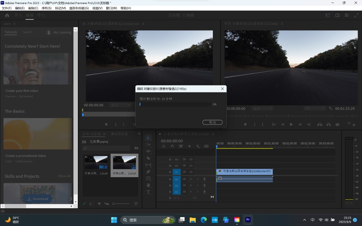Toggle Linked Selection in timeline
The image size is (362, 226).
pyautogui.click(x=181, y=146)
